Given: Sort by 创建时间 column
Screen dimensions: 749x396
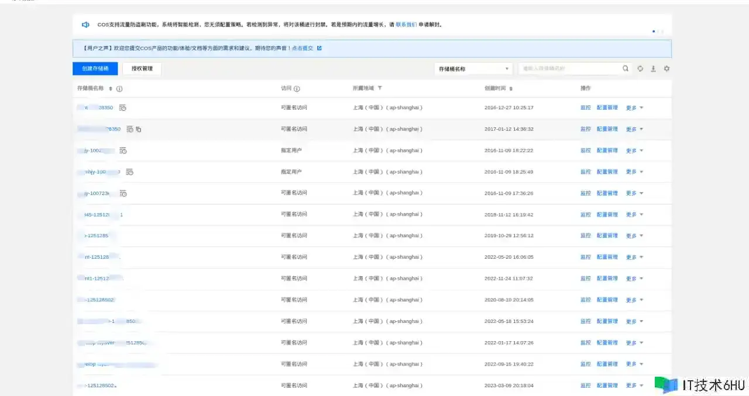Looking at the screenshot, I should 511,89.
